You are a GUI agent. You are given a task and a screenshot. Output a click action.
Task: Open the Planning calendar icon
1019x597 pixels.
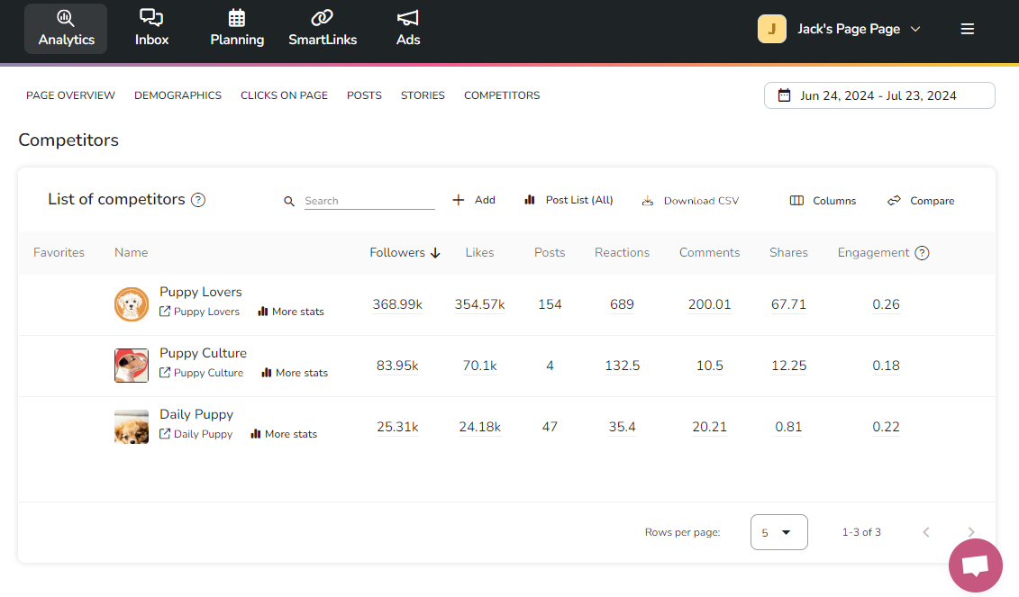click(x=236, y=18)
